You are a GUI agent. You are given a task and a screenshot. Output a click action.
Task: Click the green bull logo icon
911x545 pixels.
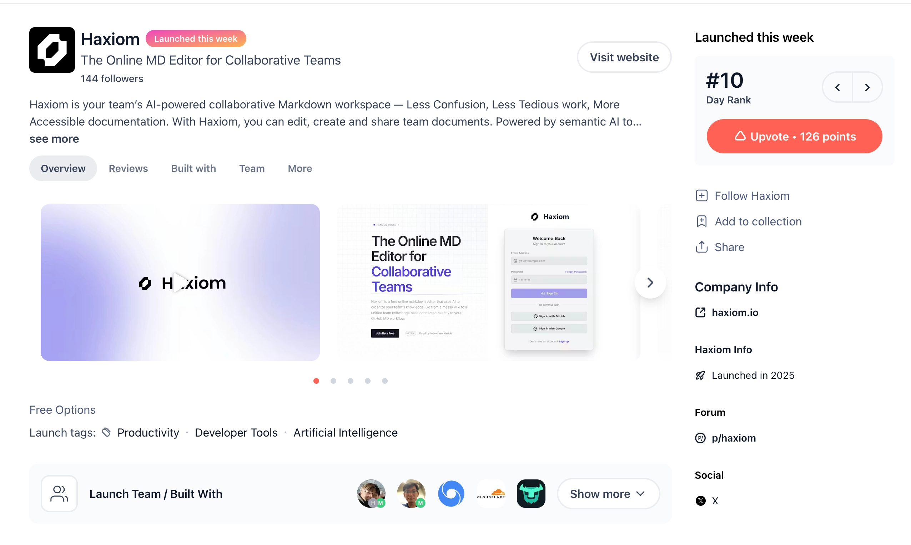[x=531, y=494]
